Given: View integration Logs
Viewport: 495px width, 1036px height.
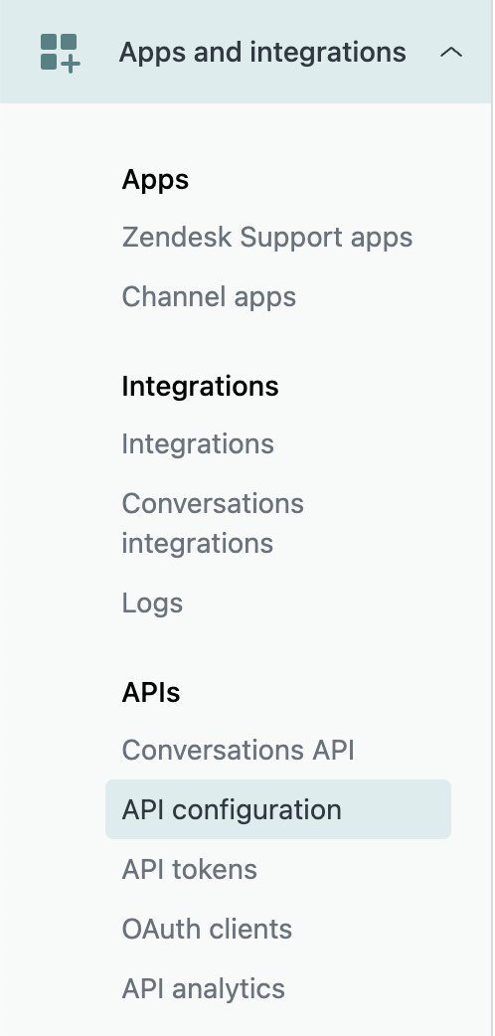Looking at the screenshot, I should click(152, 604).
